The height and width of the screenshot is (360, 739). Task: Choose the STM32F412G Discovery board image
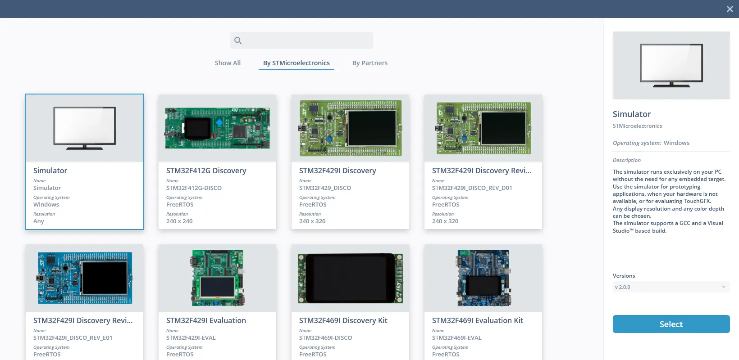tap(217, 128)
